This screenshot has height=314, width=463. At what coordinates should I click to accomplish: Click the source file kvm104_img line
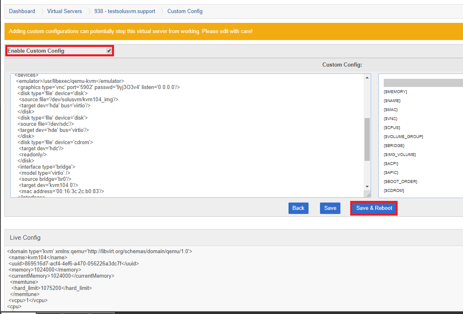point(69,100)
